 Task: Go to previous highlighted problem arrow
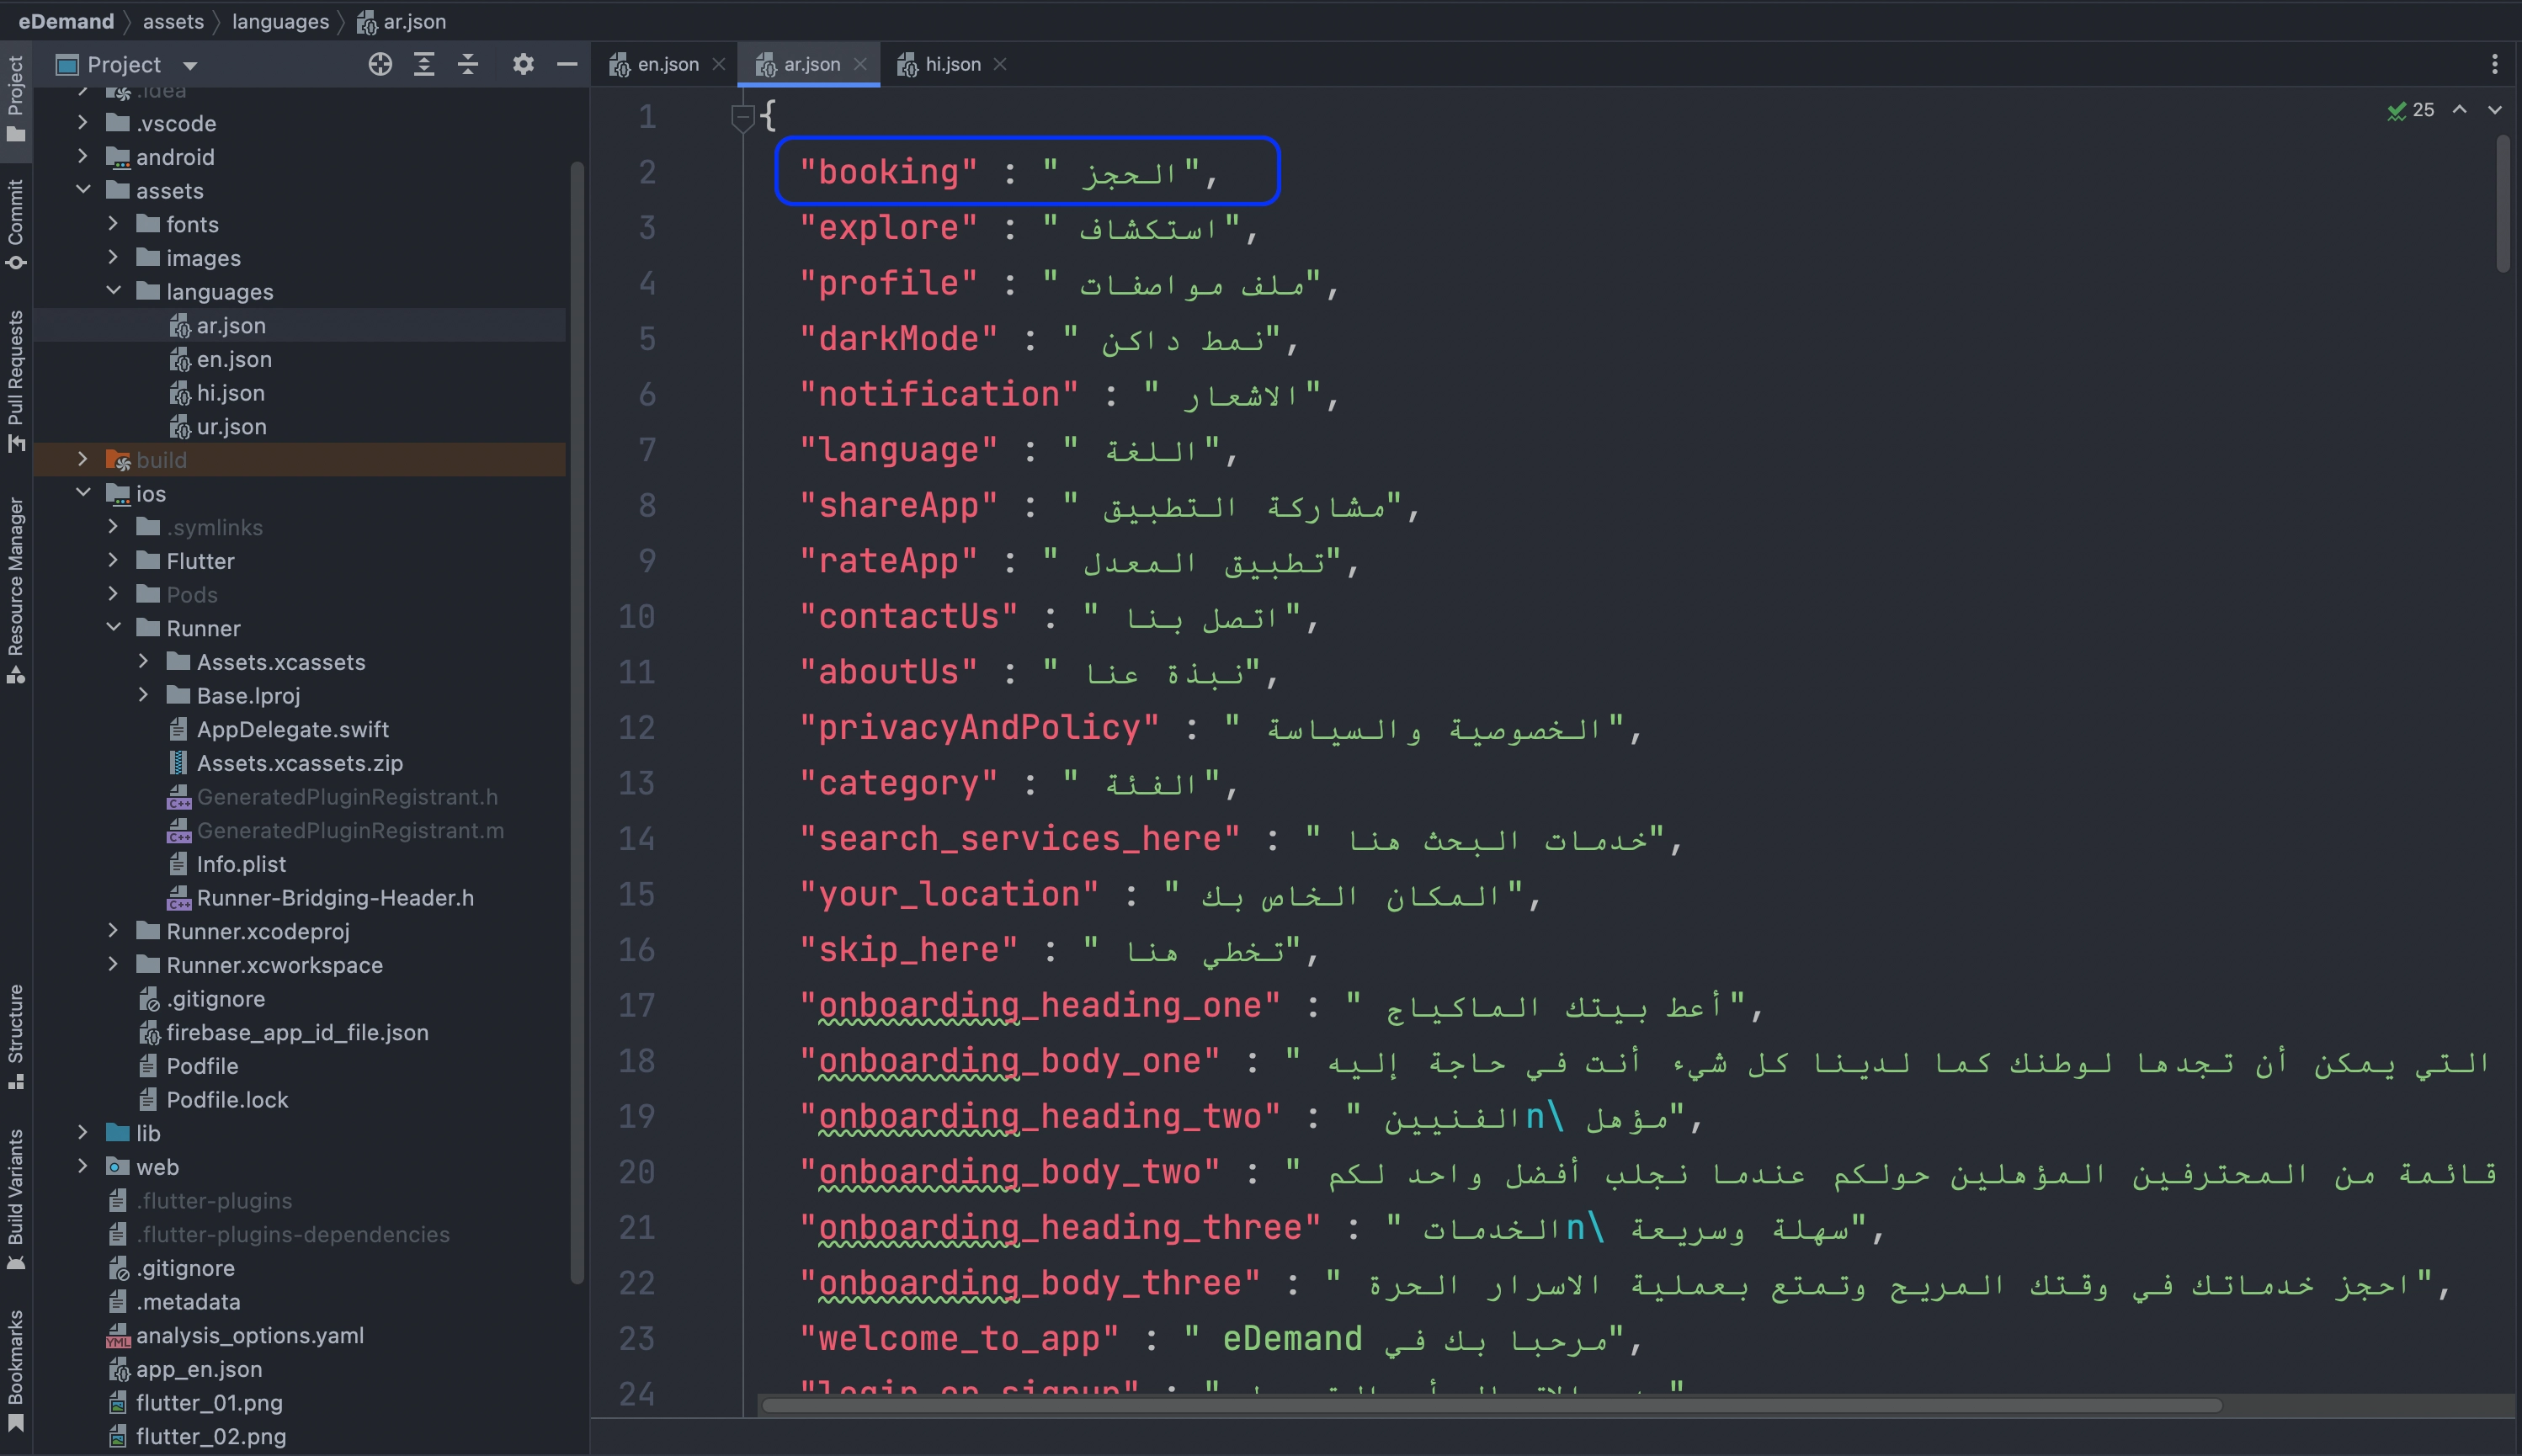[2459, 110]
